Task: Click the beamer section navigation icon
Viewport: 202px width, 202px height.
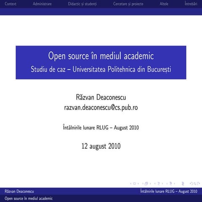Action: [171, 183]
